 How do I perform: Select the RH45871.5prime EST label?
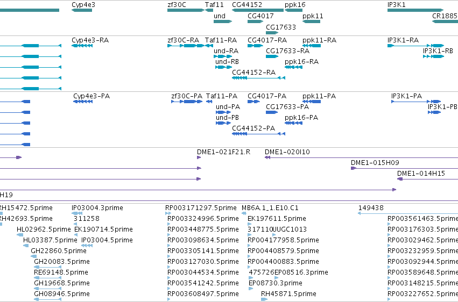288,294
